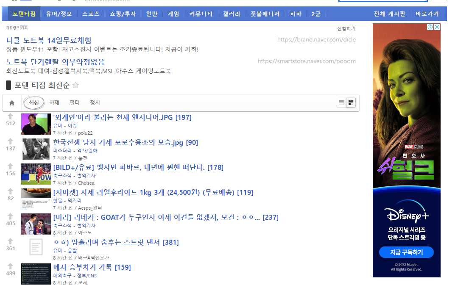Click the 포텐 터짐 최신순 heading
Image resolution: width=455 pixels, height=285 pixels.
click(x=42, y=85)
